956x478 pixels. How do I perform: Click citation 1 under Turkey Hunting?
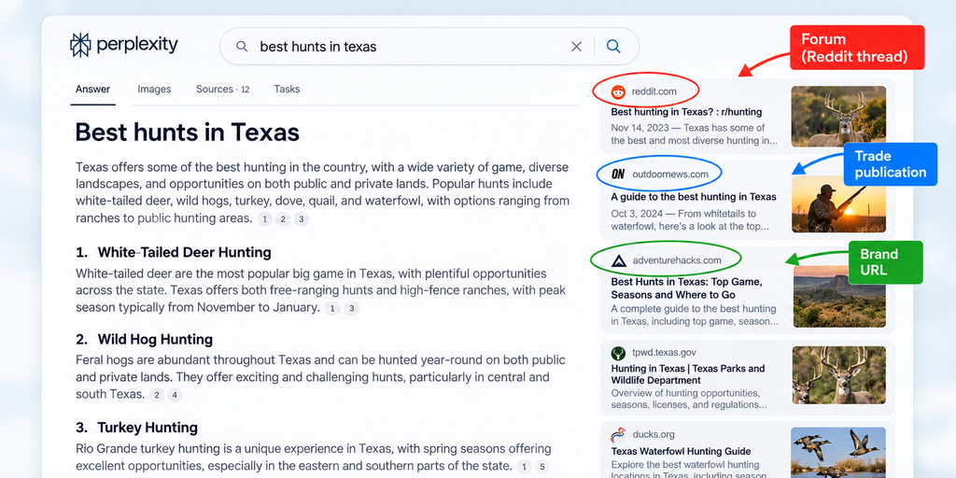[524, 467]
